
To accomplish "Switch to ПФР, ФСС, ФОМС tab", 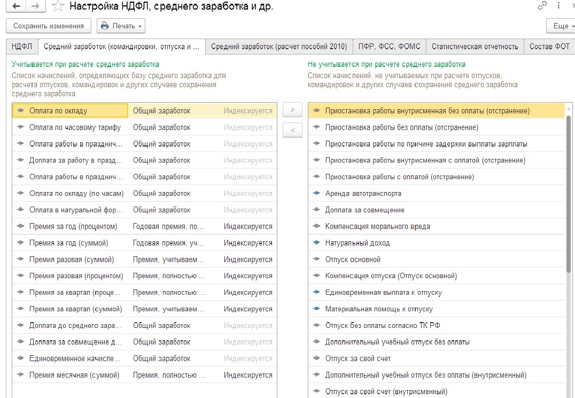I will click(390, 47).
